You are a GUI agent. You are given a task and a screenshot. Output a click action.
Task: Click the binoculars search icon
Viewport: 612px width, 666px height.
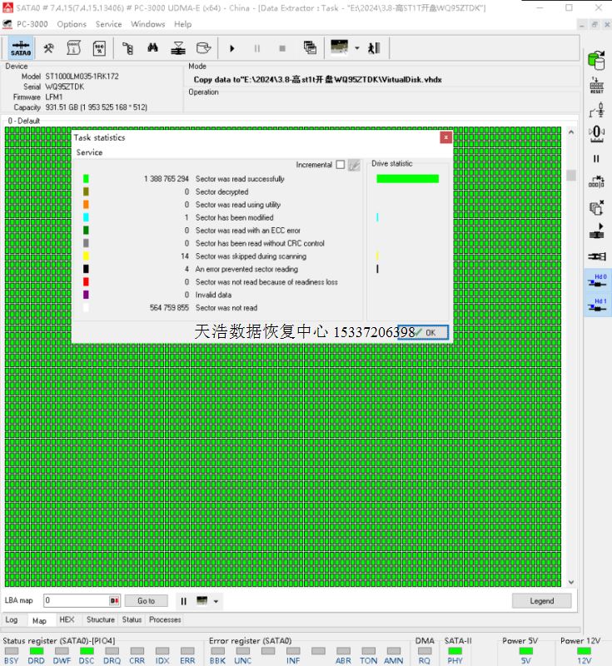153,48
